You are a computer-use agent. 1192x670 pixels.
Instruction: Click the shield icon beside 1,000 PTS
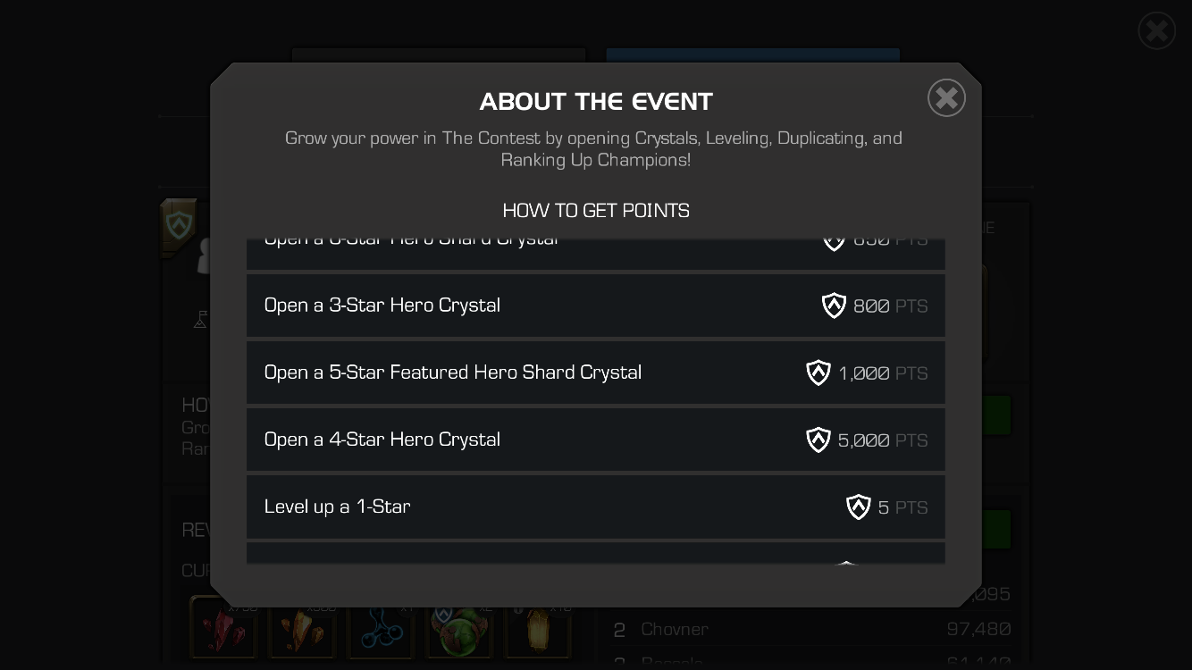tap(818, 373)
